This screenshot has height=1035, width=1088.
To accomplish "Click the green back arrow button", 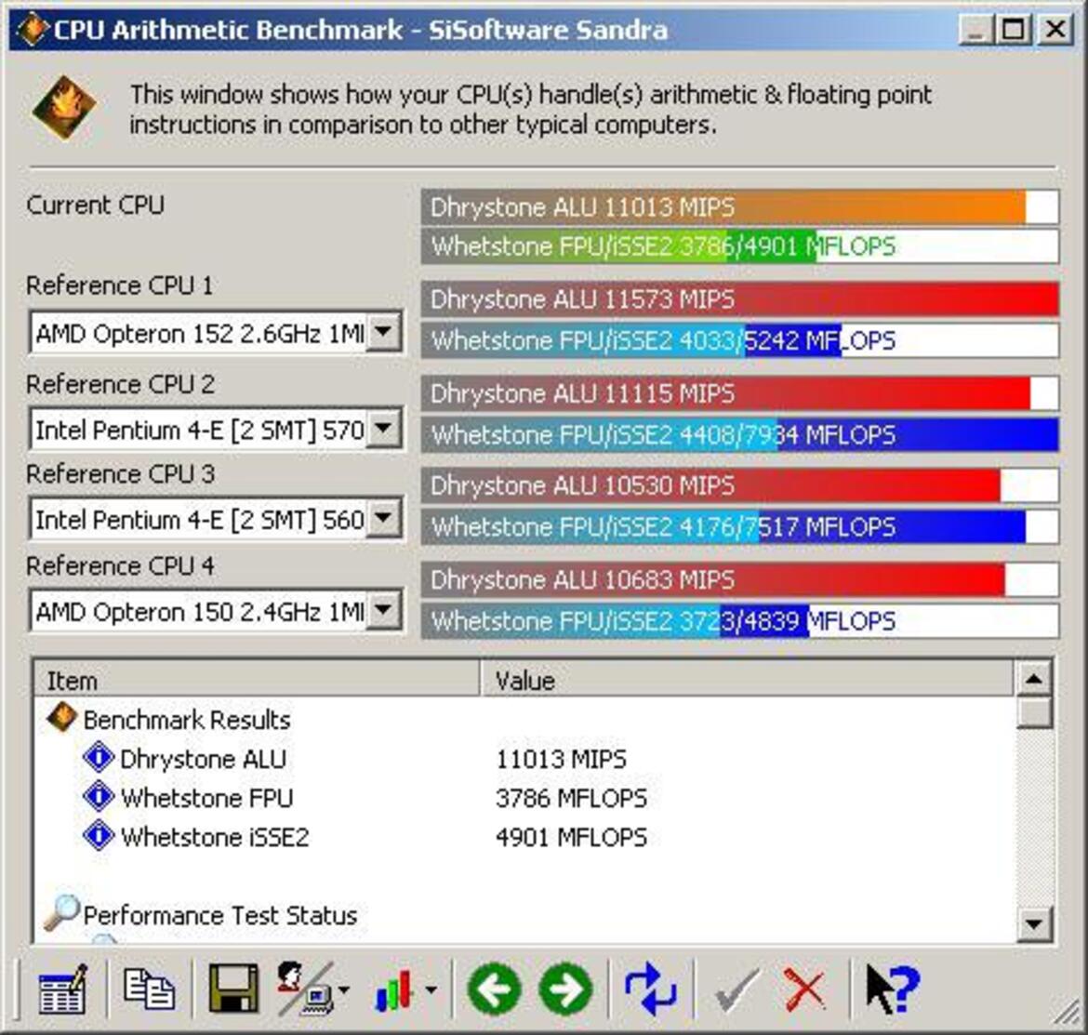I will (494, 989).
